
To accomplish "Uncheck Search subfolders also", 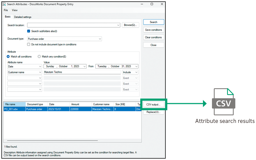I will 29,31.
